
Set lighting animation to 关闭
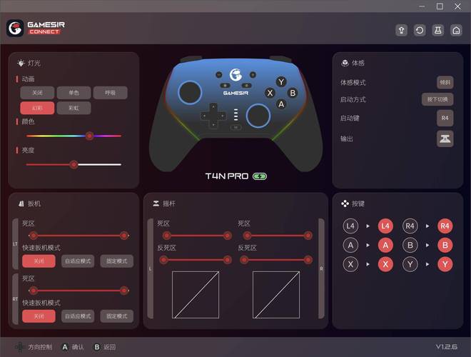coord(37,93)
